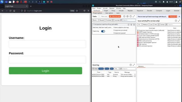Click inside the Username input field

(x=47, y=44)
